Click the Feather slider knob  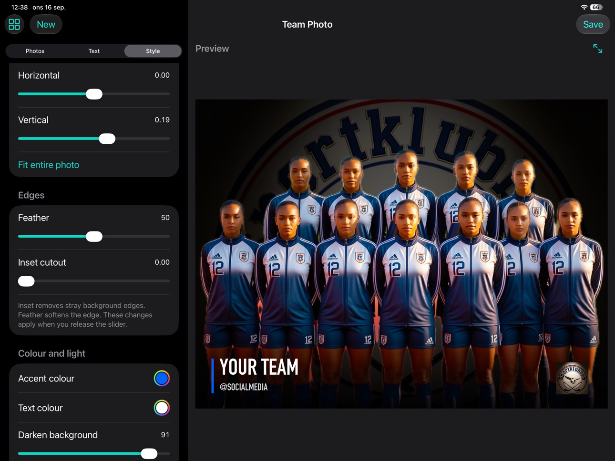coord(94,237)
